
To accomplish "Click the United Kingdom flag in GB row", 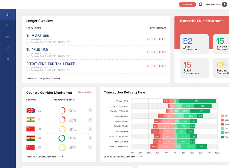I will [x=30, y=110].
